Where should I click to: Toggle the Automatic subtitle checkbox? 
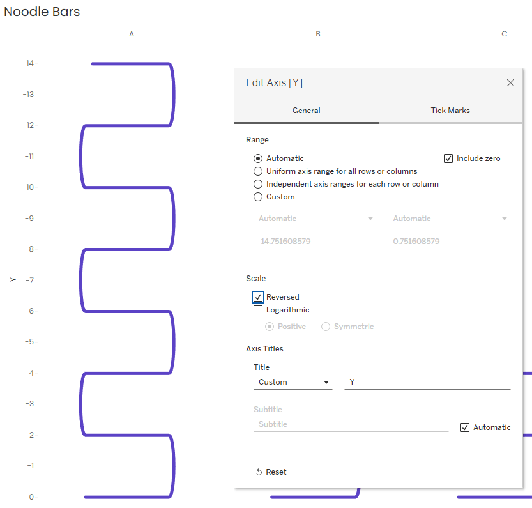point(465,427)
